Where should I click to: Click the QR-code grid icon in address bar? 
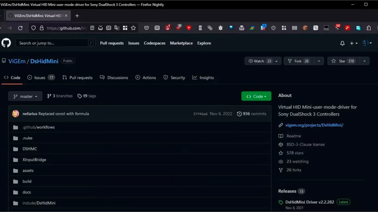point(125,28)
